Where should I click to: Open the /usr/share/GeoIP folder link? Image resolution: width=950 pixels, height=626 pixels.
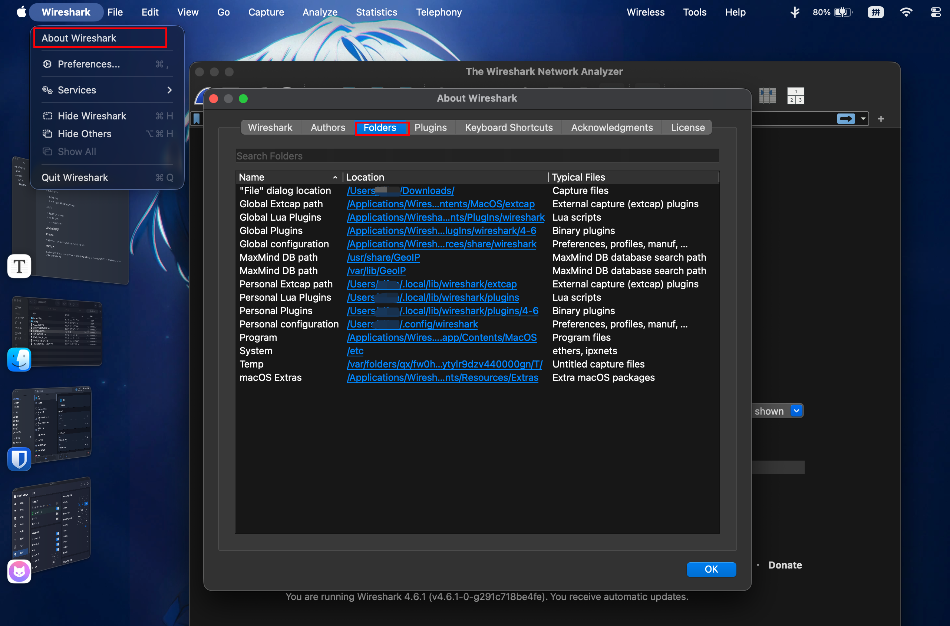tap(383, 257)
